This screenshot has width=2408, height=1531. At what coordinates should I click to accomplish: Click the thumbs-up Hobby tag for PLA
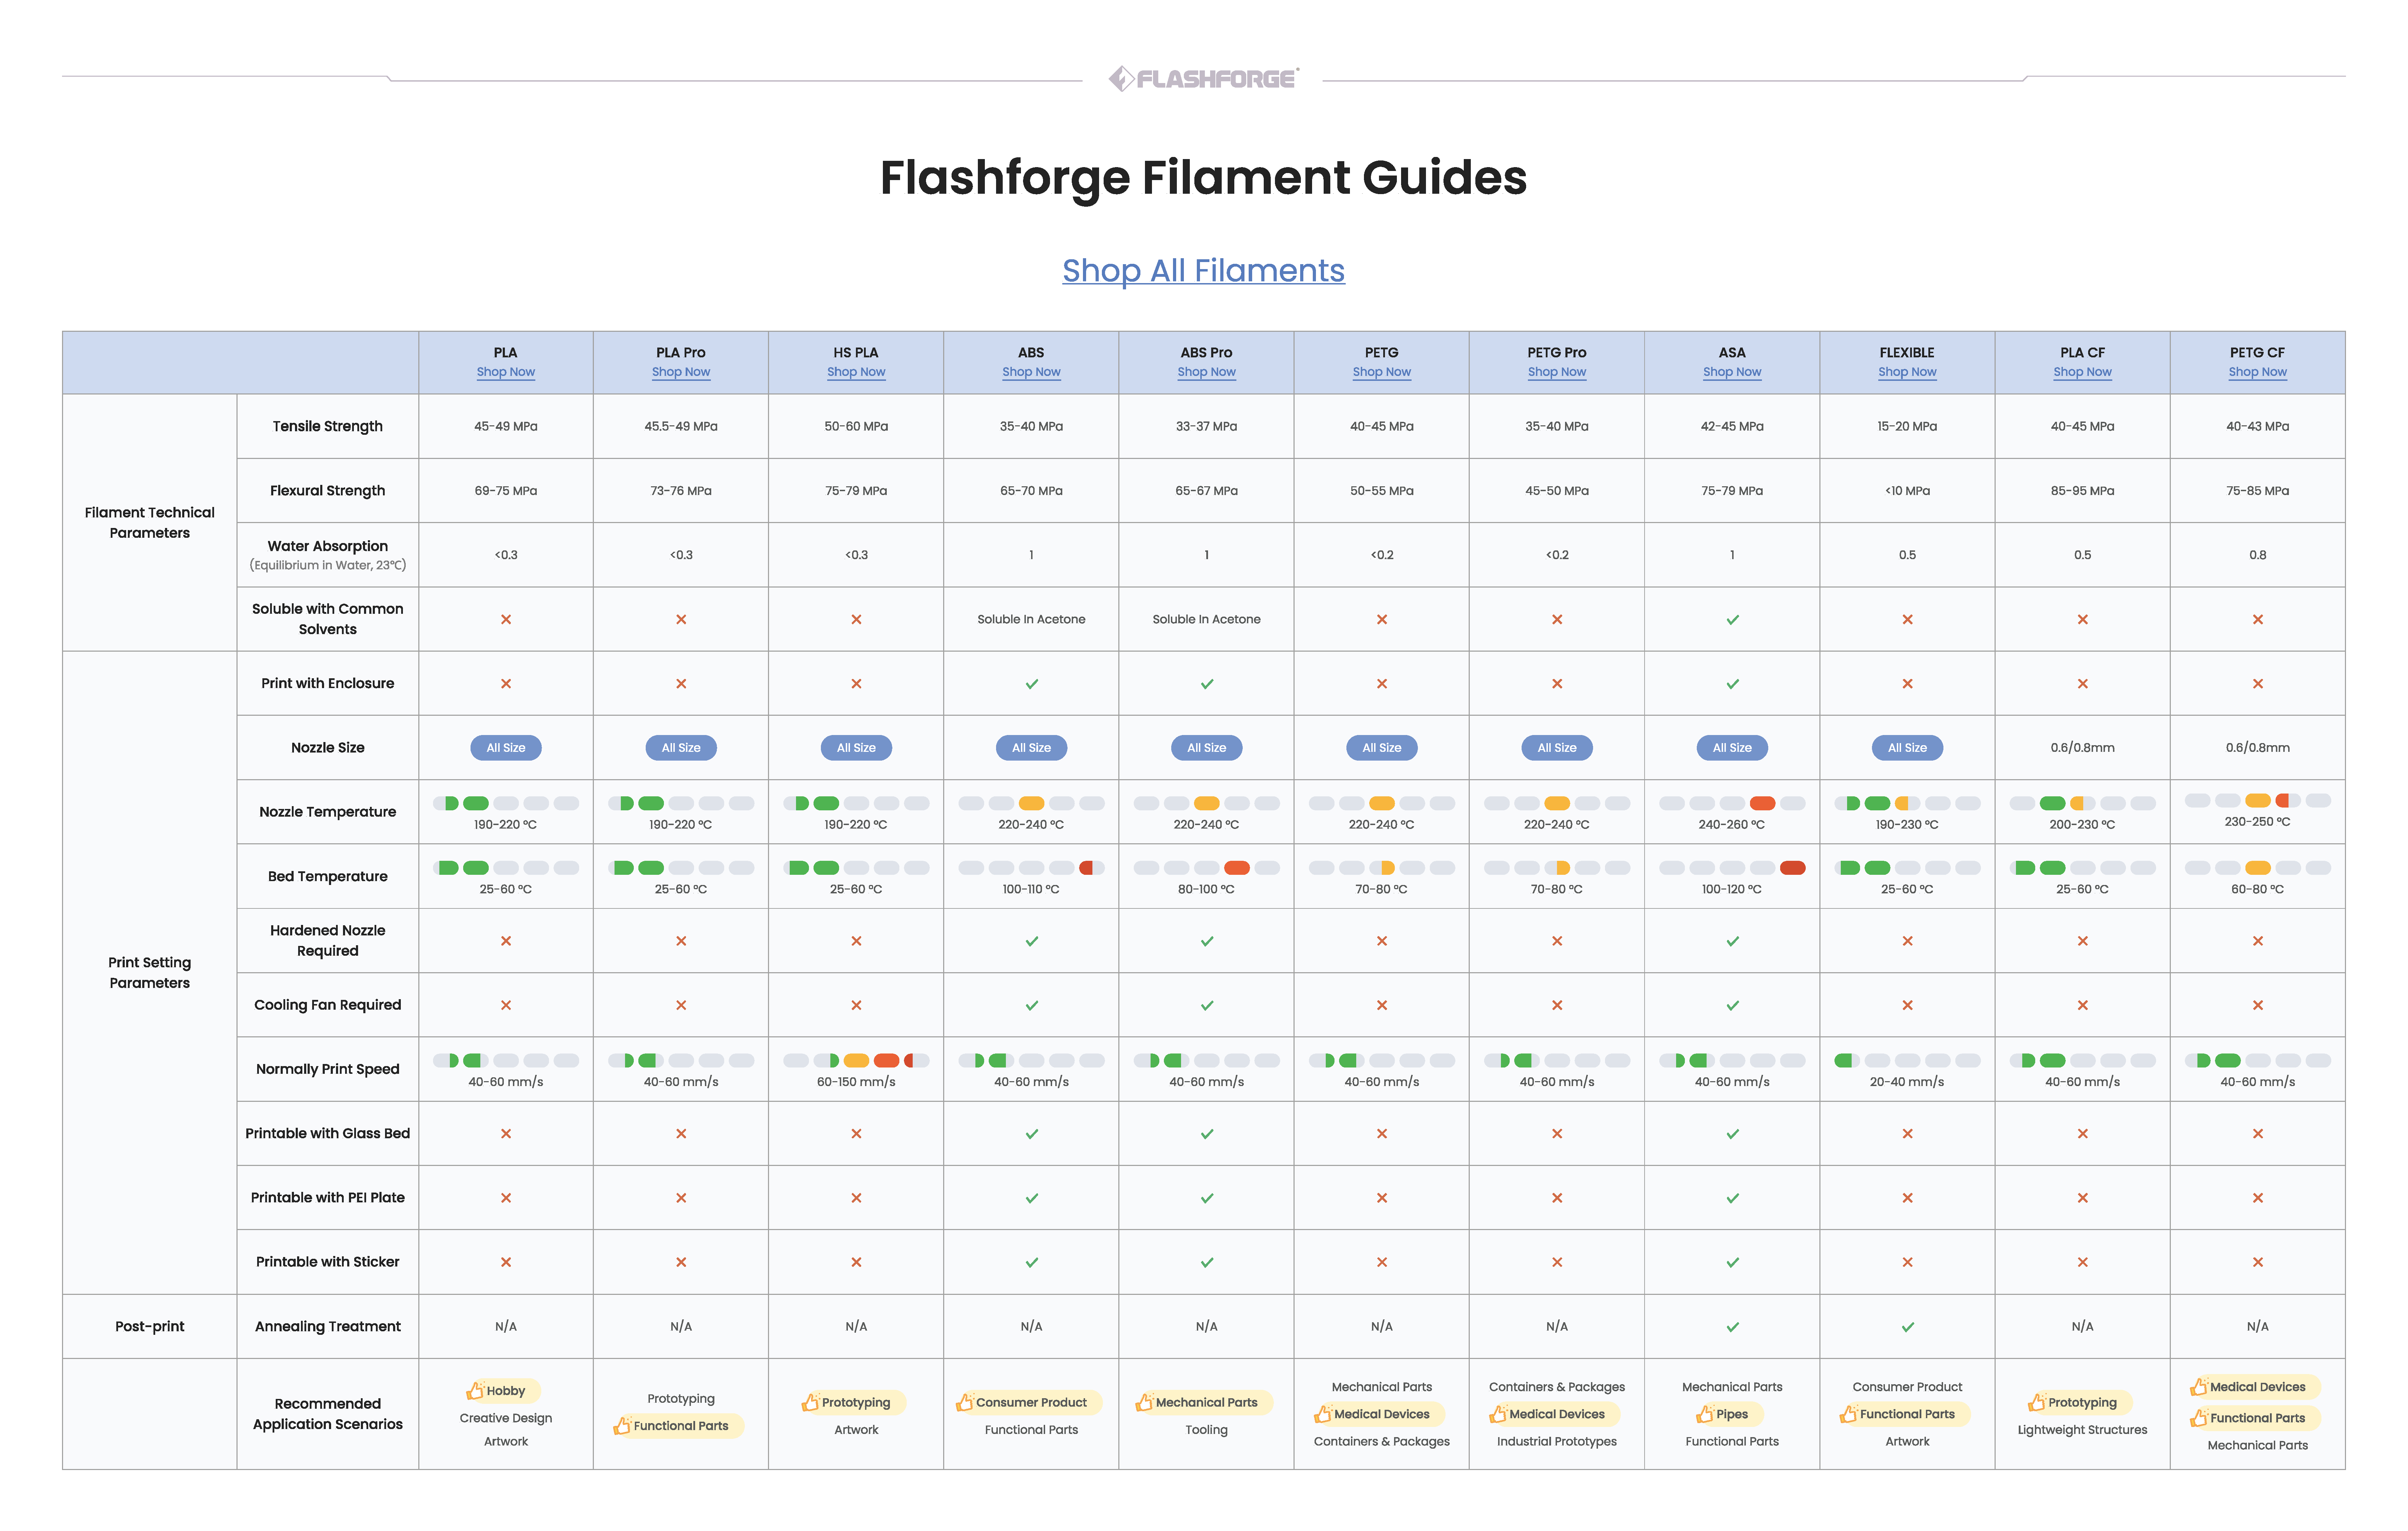(x=503, y=1391)
